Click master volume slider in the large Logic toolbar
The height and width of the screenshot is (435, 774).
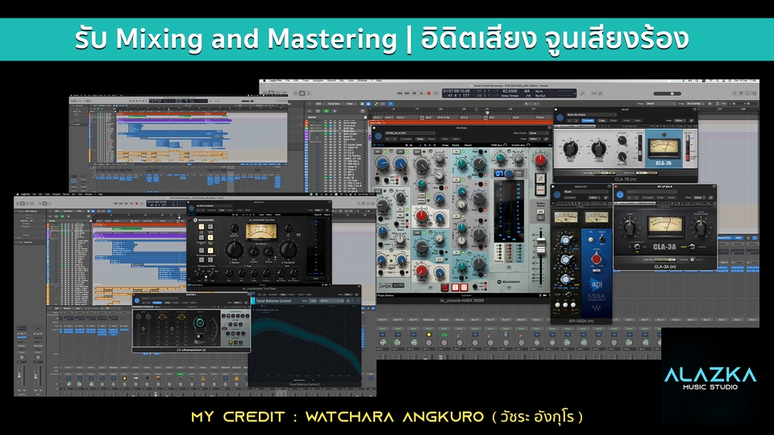[667, 93]
